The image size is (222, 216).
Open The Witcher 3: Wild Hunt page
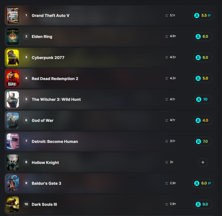tap(56, 99)
